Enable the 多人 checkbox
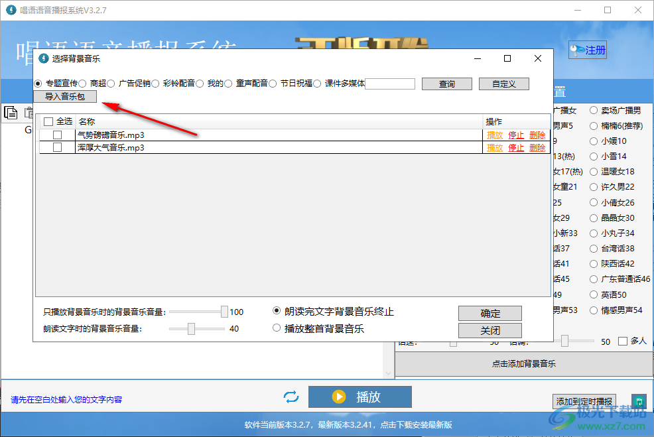654x437 pixels. click(622, 341)
